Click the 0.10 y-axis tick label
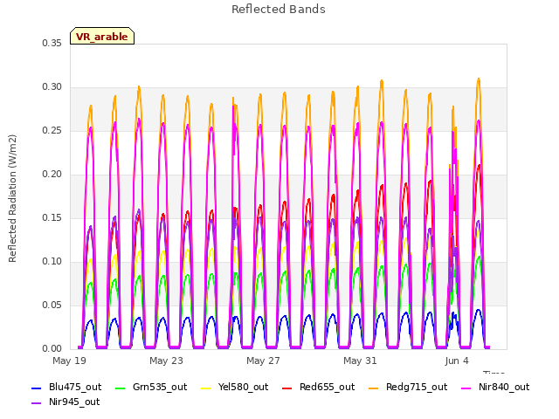The image size is (559, 419). point(52,262)
